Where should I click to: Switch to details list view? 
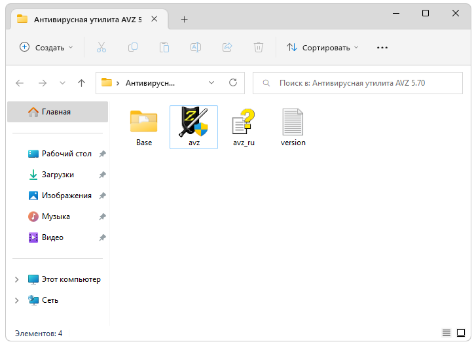click(447, 333)
